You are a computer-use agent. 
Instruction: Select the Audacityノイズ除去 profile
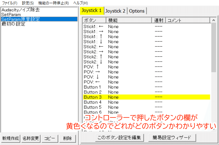tap(39, 10)
